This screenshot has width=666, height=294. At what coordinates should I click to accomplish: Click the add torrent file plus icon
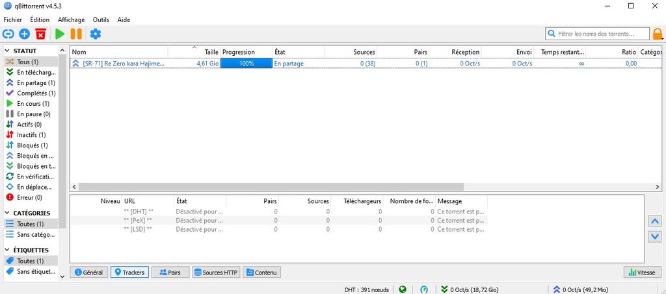pyautogui.click(x=25, y=34)
